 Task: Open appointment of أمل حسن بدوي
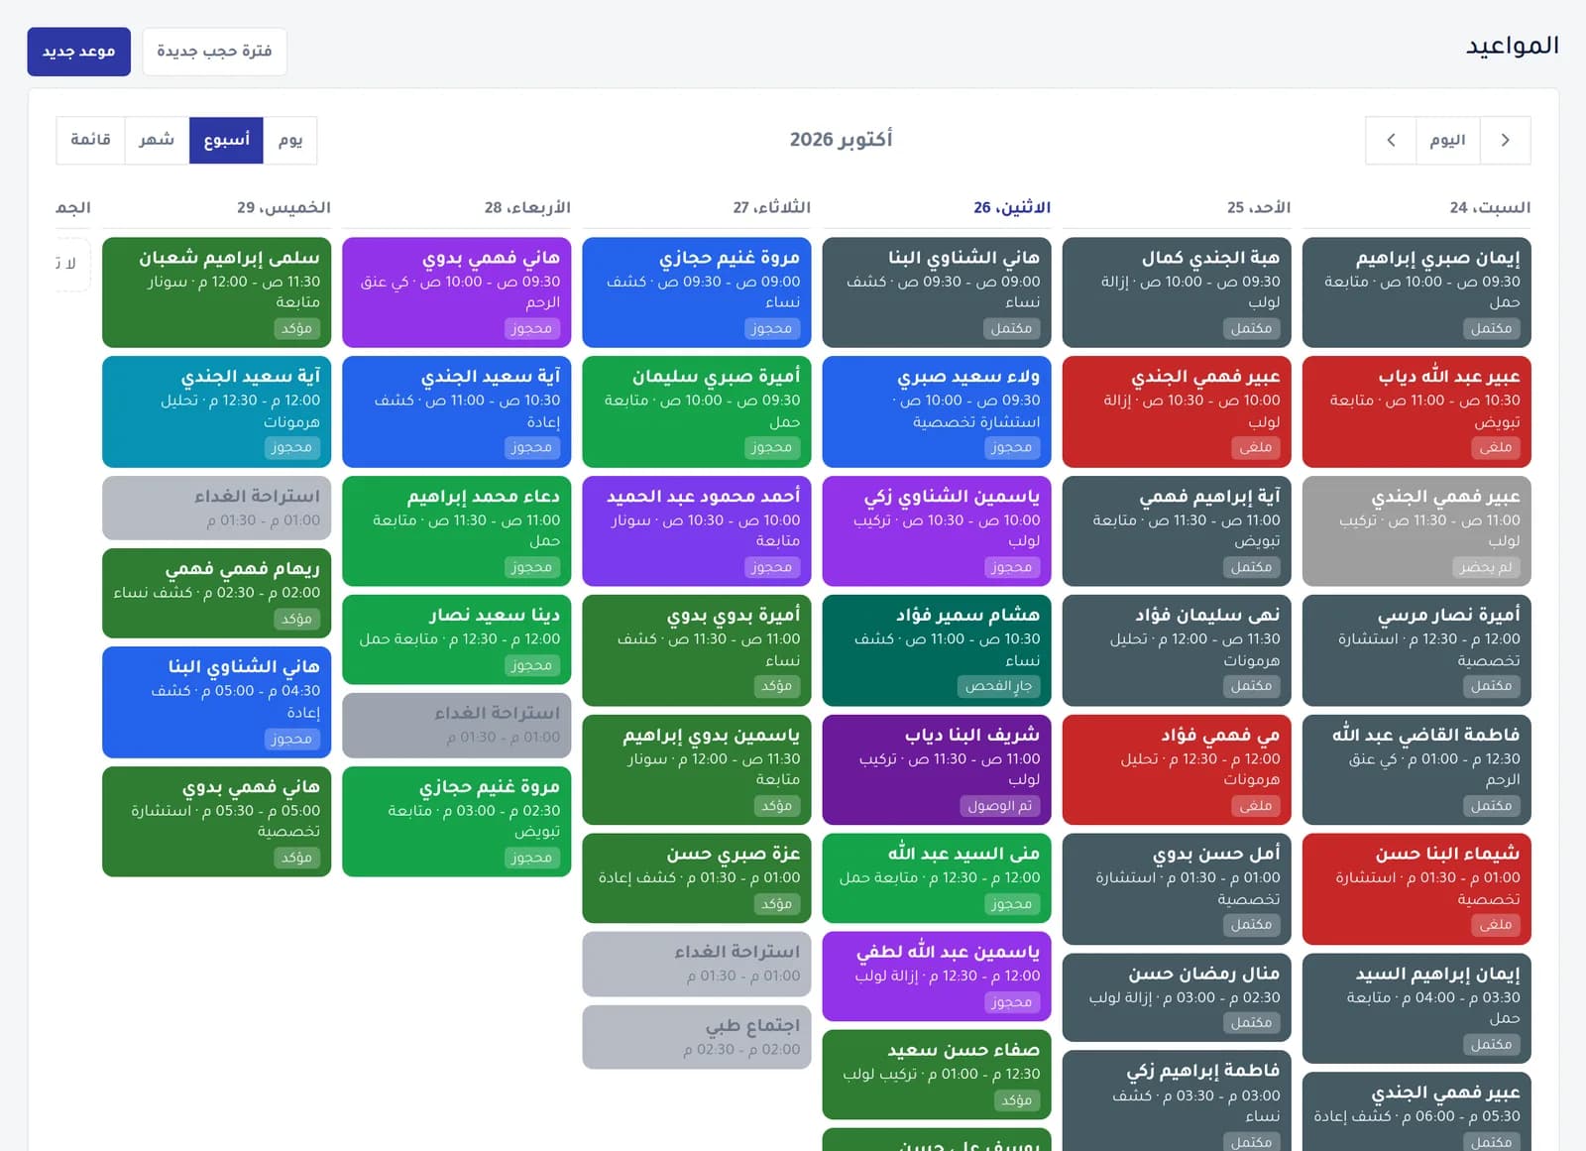(1177, 889)
